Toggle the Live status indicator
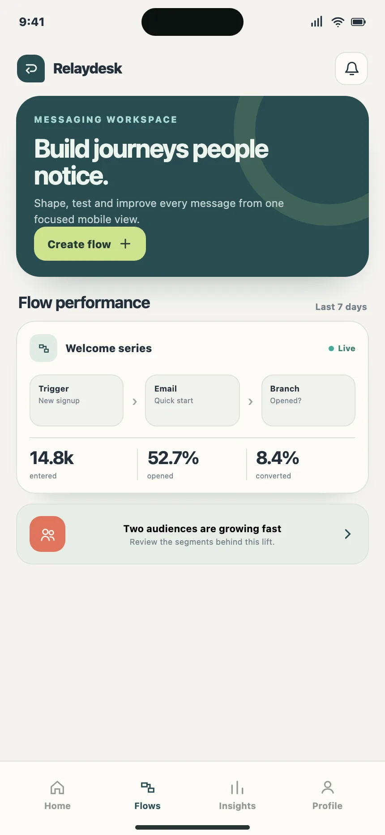Viewport: 385px width, 835px height. tap(342, 348)
